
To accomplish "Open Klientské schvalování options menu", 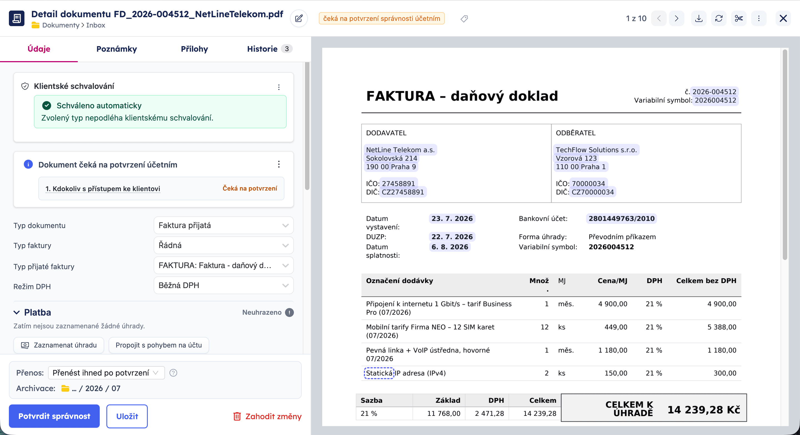I will [x=279, y=87].
